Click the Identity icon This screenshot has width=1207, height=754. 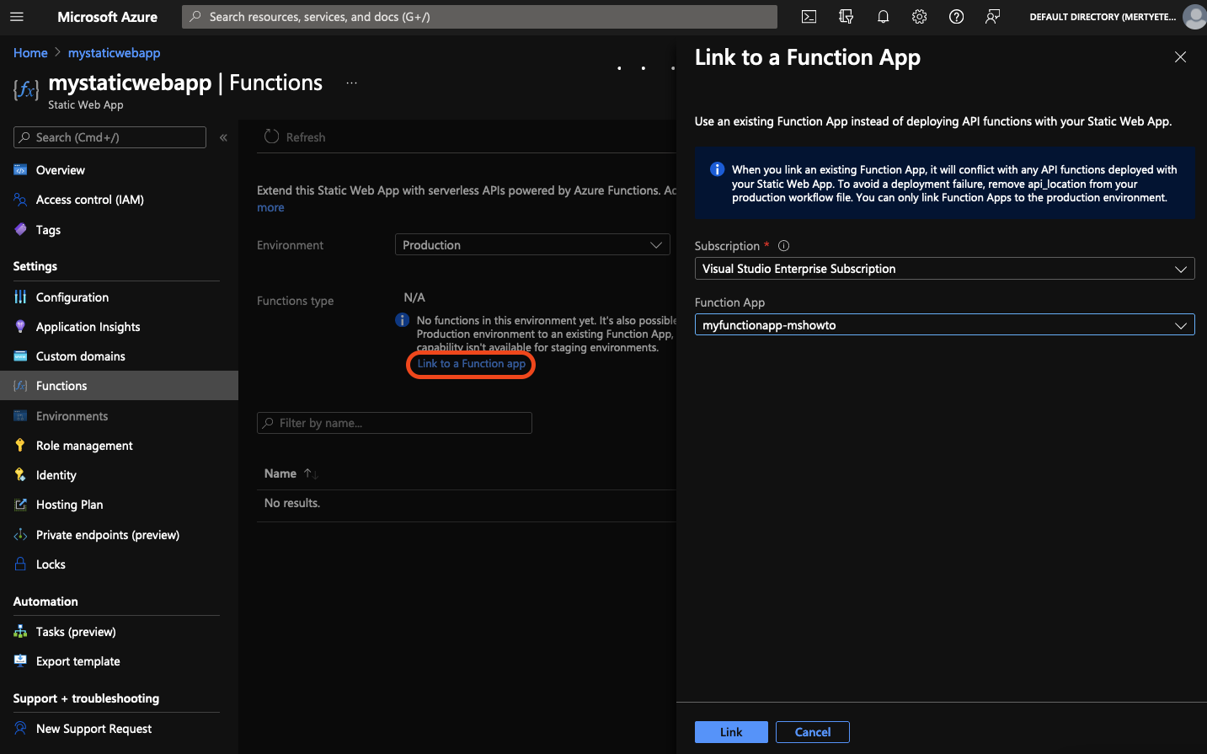pyautogui.click(x=20, y=475)
